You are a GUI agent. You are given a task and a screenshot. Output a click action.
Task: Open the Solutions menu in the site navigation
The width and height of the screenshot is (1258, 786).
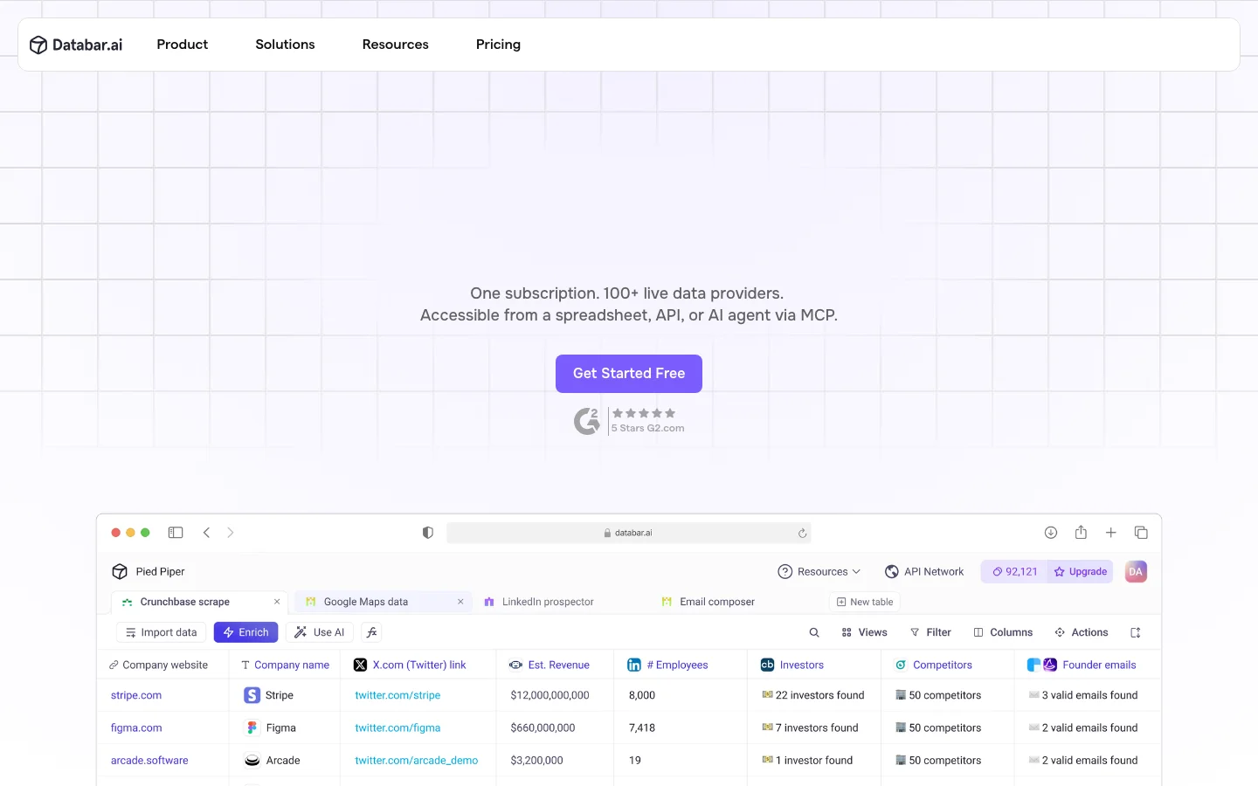pyautogui.click(x=285, y=45)
